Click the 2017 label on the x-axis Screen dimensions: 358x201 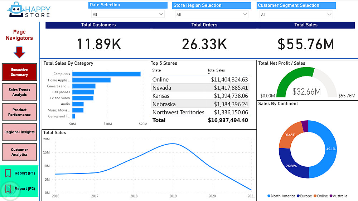95,196
